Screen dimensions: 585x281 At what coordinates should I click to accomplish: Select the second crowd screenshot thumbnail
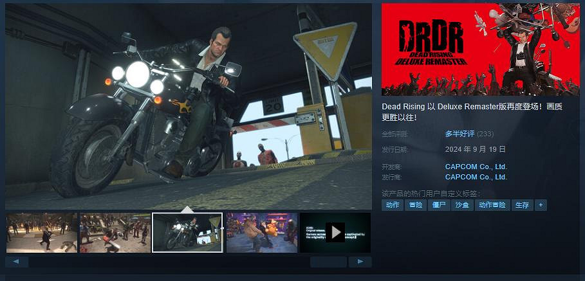(115, 233)
